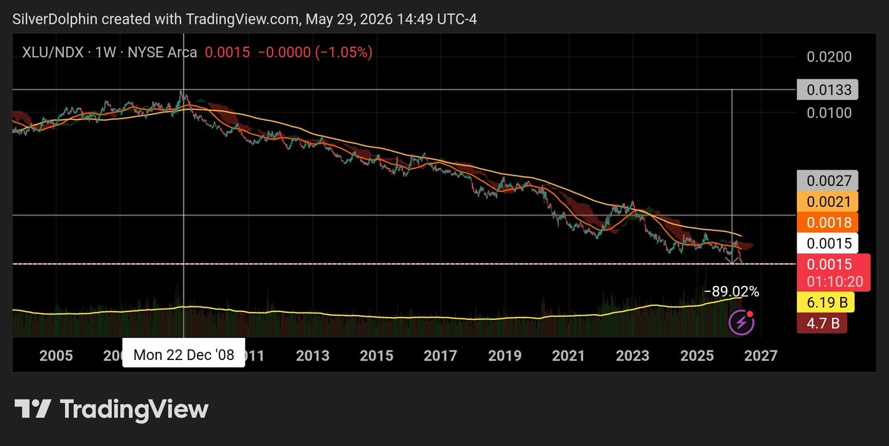Click the 2027 time axis label
The image size is (889, 446).
(761, 355)
